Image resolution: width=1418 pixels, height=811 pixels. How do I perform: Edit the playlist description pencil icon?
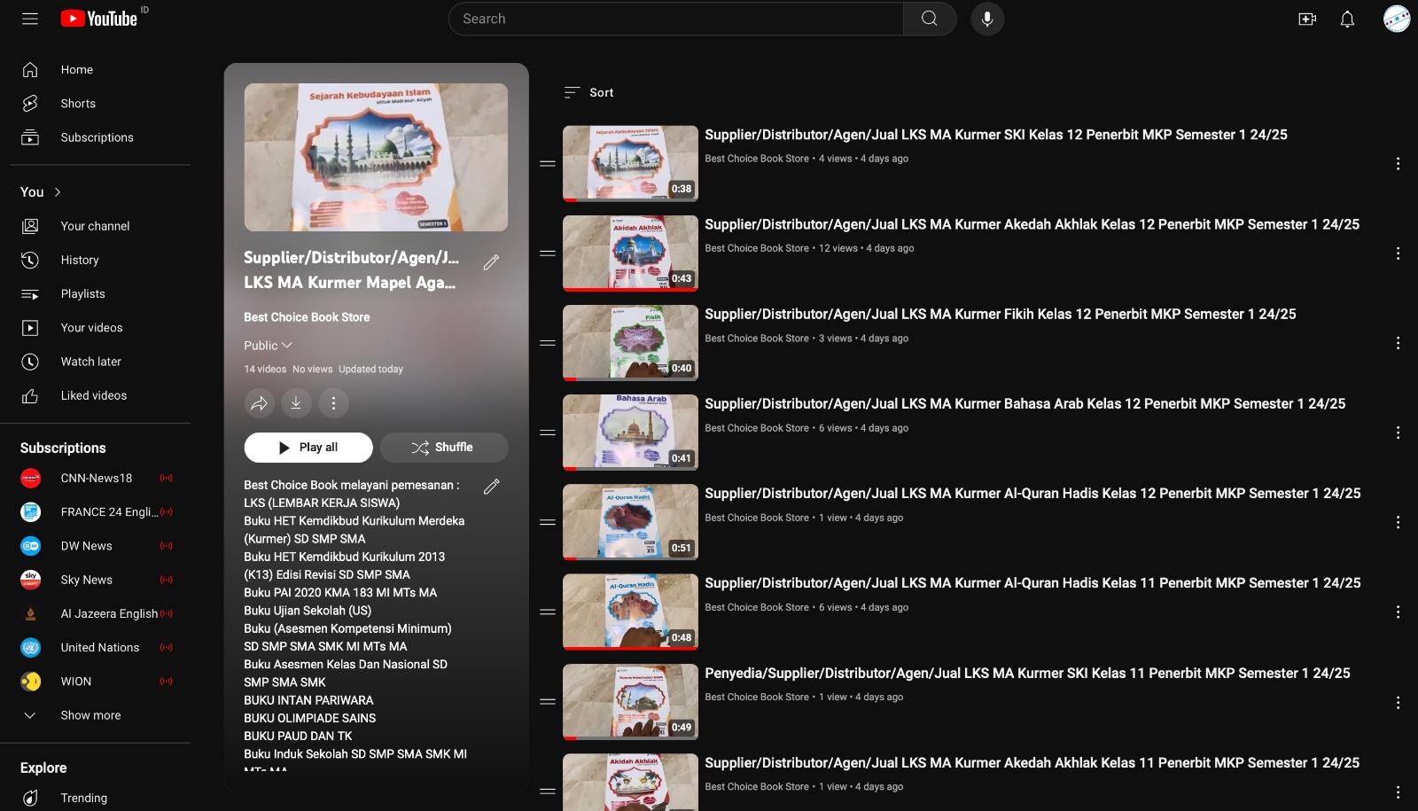(491, 486)
